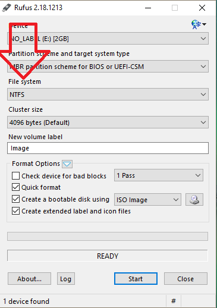The height and width of the screenshot is (308, 217).
Task: Uncheck Create extended label and icon files
Action: (x=15, y=211)
